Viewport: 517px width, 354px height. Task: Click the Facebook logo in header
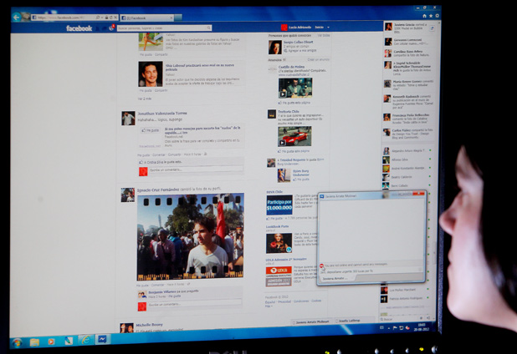pos(79,28)
